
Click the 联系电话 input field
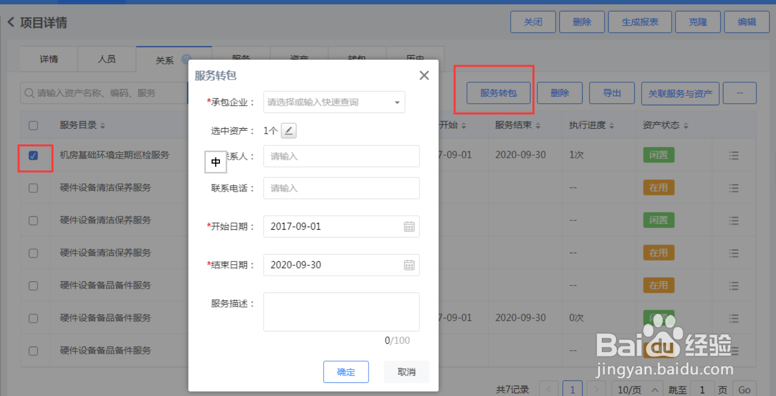click(x=341, y=188)
